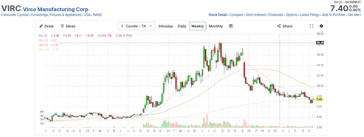
Task: Open the Consumer Cyclical sector link
Action: point(15,15)
